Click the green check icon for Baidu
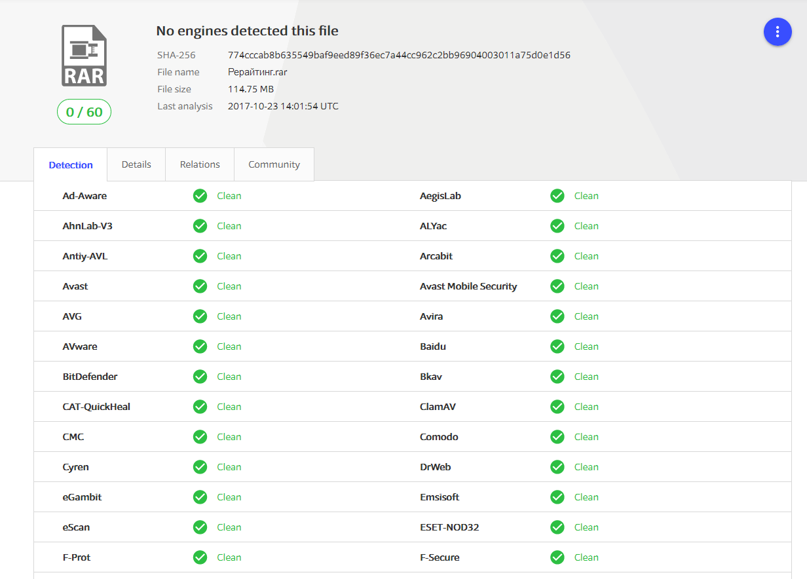This screenshot has height=579, width=807. (557, 346)
